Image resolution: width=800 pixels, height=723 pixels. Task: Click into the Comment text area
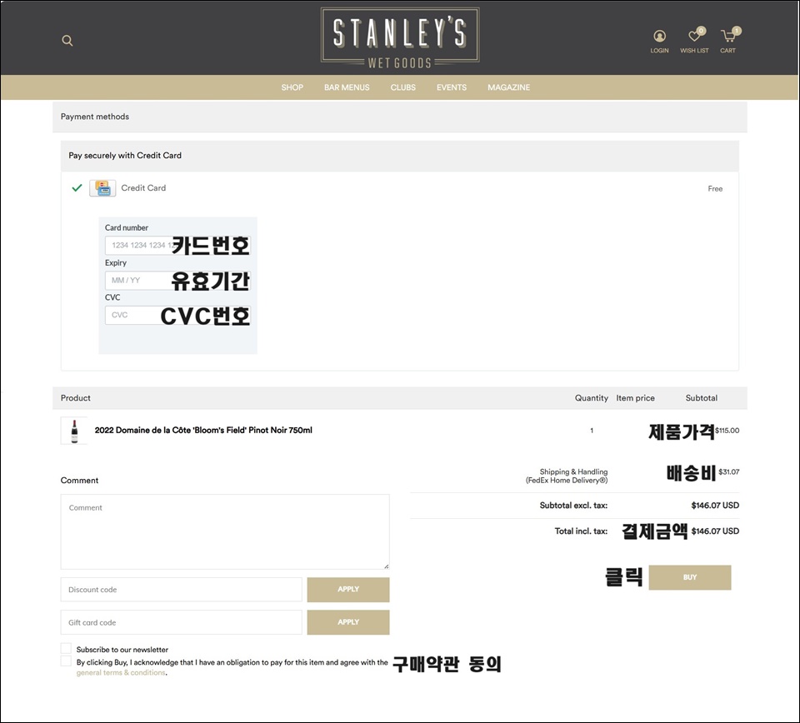point(225,531)
